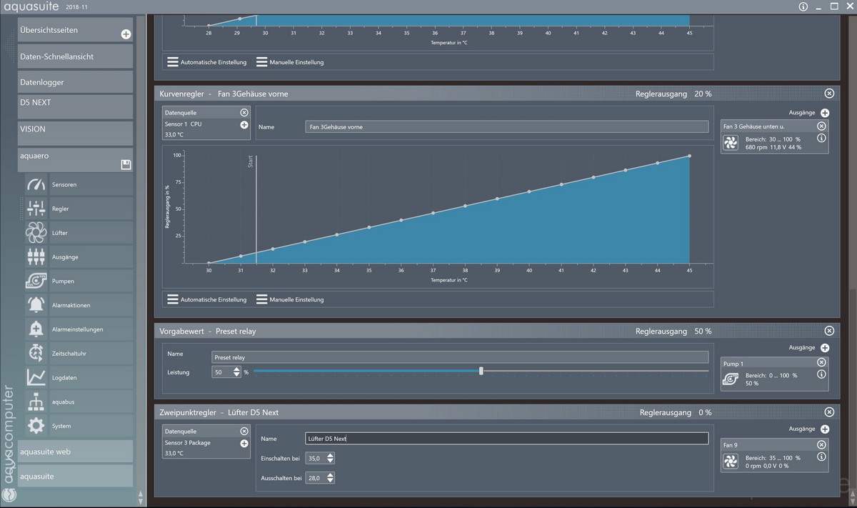
Task: Open the aquasuite web section
Action: 75,452
